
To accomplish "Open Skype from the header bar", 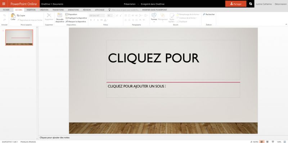I will coord(251,4).
